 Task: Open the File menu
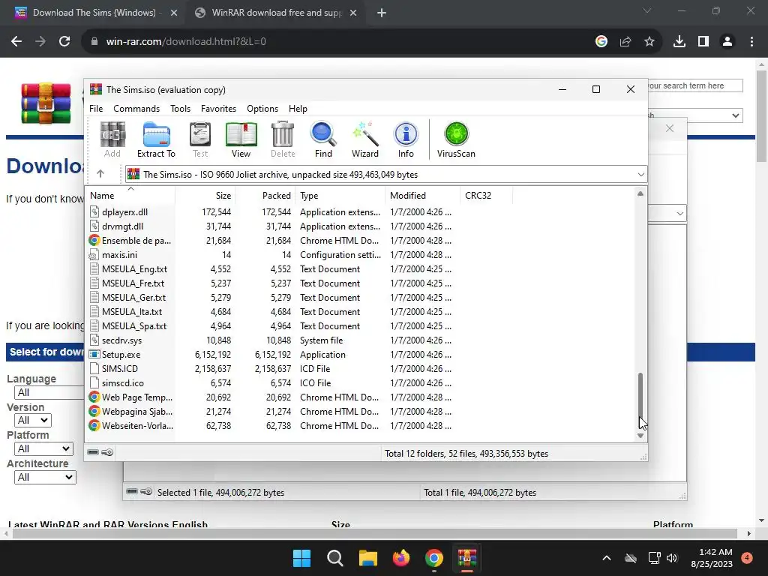pyautogui.click(x=96, y=109)
